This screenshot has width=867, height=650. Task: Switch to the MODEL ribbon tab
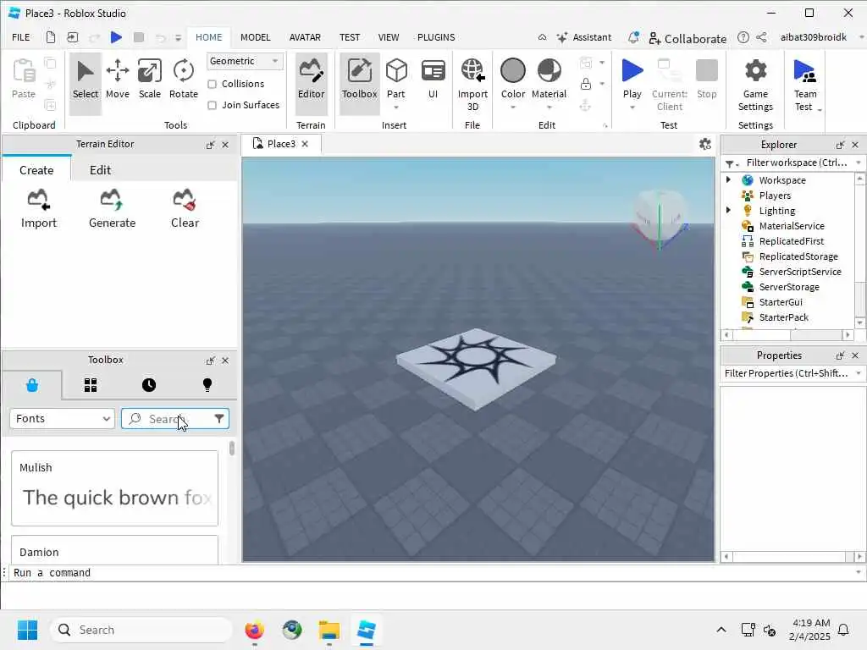(255, 37)
